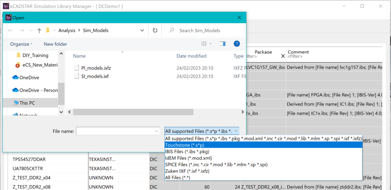
Task: Click the FPGA.ibs comment cell
Action: point(334,95)
